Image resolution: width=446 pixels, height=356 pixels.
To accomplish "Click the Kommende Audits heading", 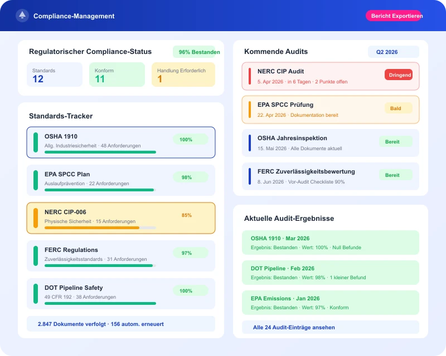I will pos(276,51).
